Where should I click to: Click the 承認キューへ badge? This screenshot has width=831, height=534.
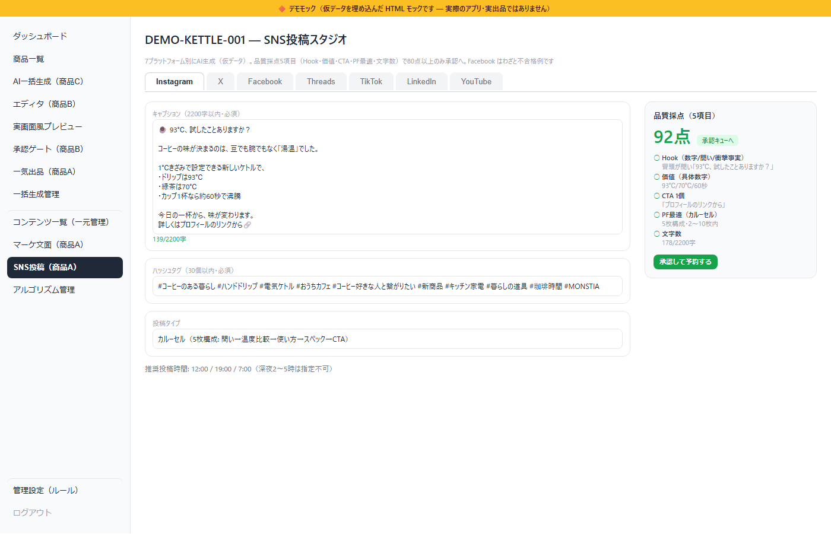point(718,141)
